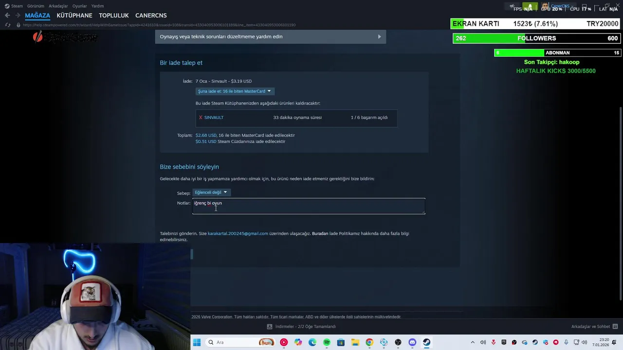Open Microsoft Store from the taskbar

pos(341,342)
